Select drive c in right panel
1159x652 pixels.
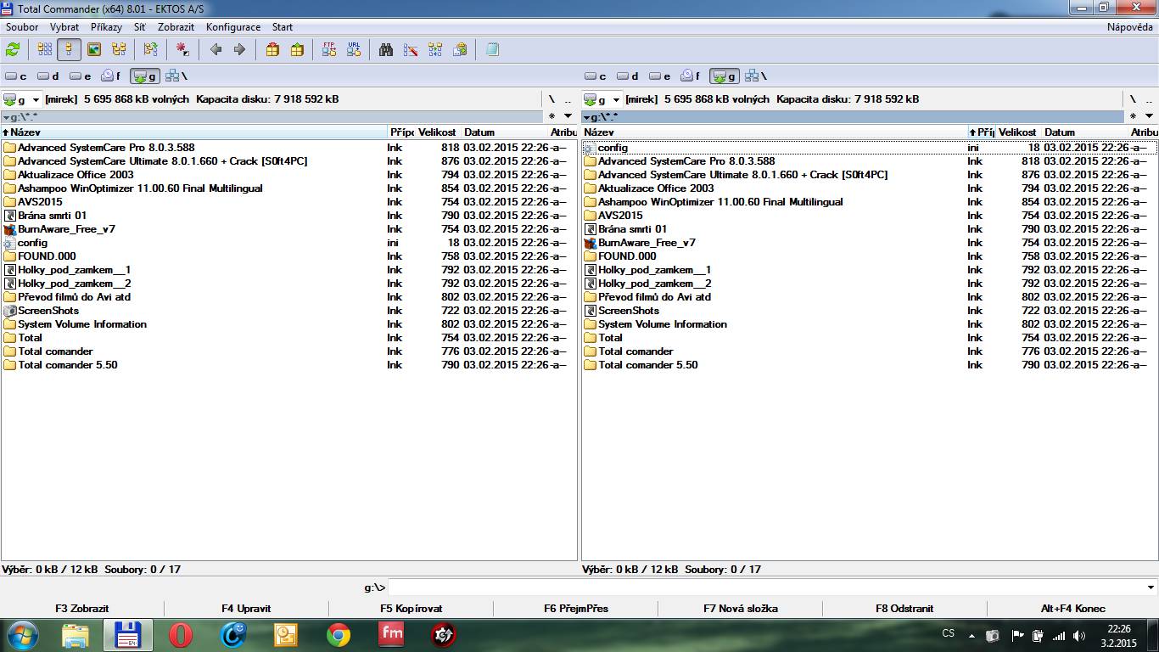point(596,76)
